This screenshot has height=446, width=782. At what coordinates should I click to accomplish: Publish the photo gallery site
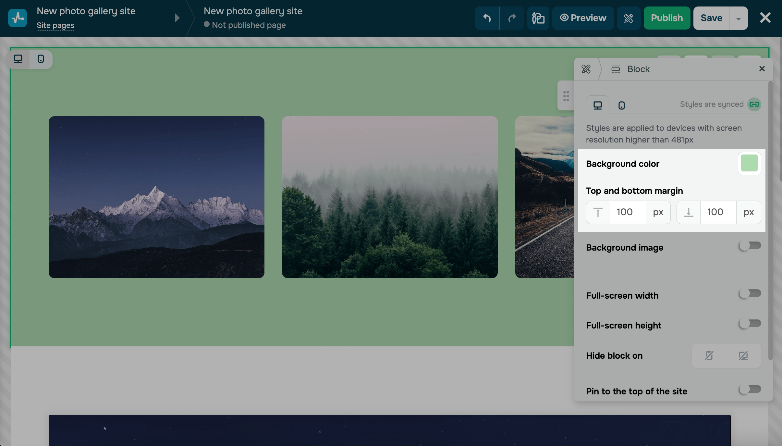coord(666,18)
